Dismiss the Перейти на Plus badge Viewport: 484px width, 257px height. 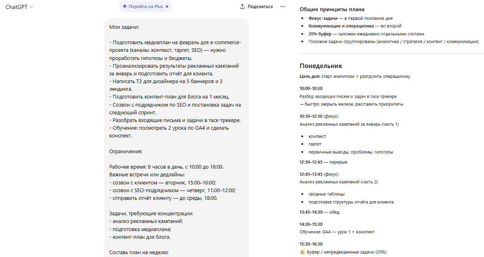point(168,6)
